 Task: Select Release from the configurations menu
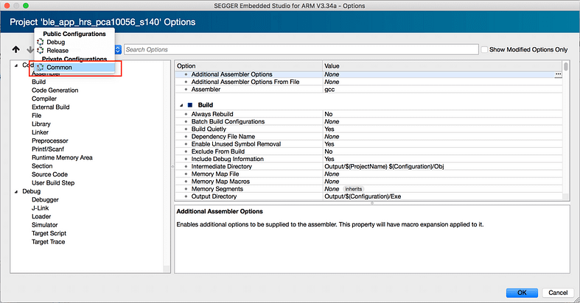tap(57, 51)
